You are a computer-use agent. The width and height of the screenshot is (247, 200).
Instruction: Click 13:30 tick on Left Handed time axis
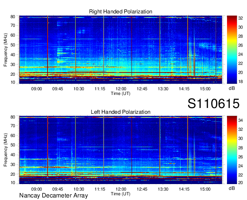pyautogui.click(x=163, y=189)
